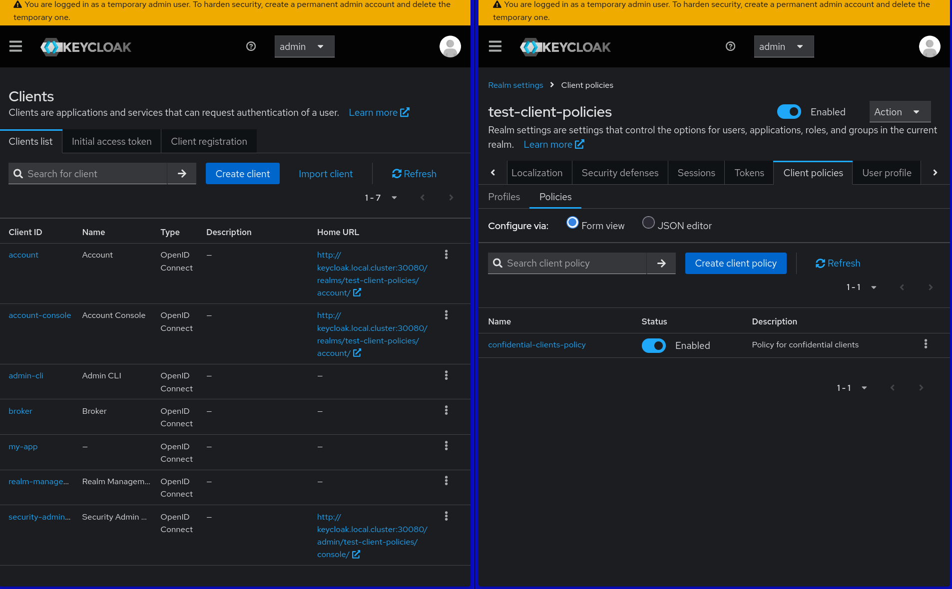Open hamburger menu in left Clients window
952x589 pixels.
coord(15,46)
